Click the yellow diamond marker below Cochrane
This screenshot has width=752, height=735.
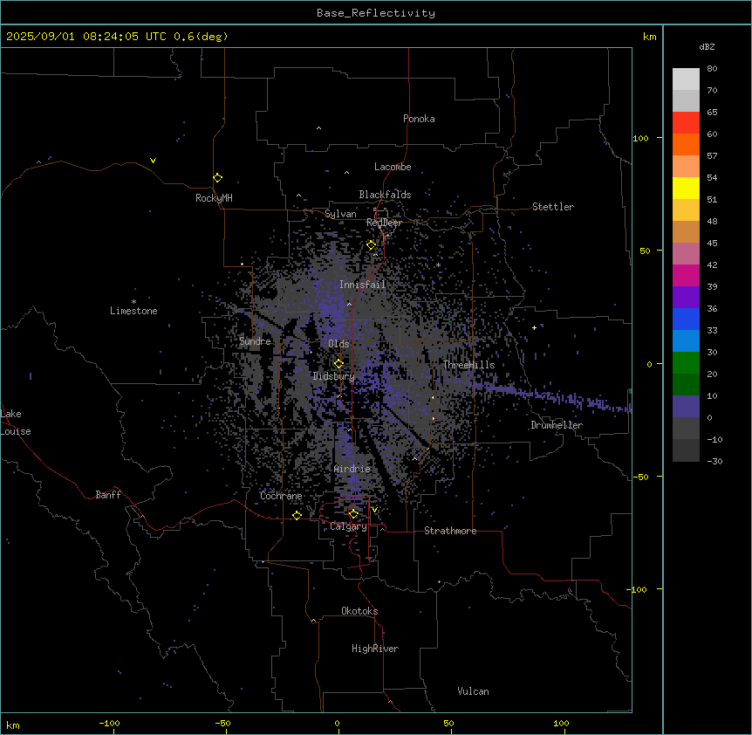pos(297,515)
